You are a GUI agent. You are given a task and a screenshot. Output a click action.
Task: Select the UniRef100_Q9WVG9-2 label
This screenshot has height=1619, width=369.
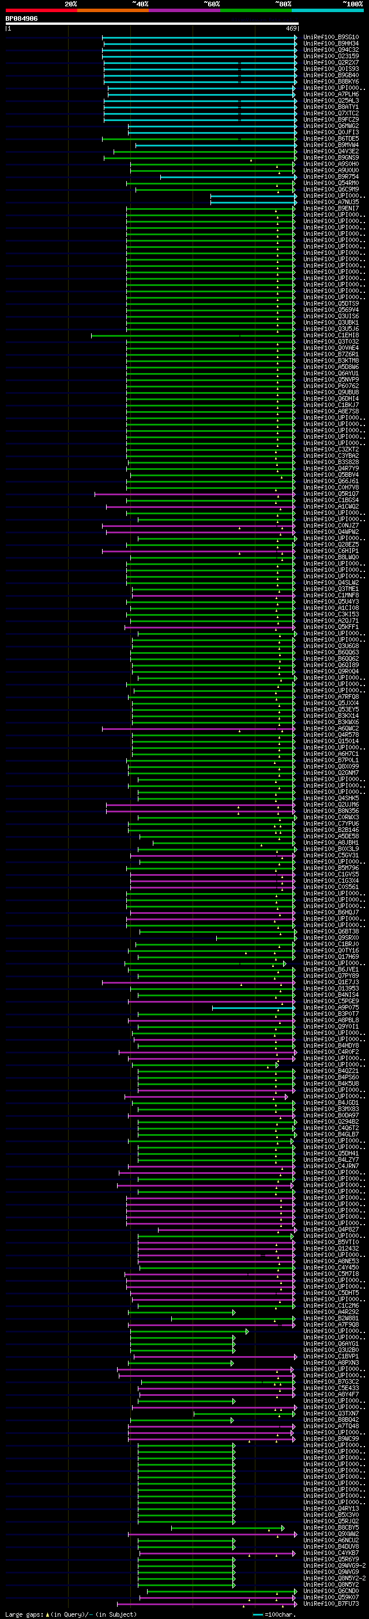(334, 1566)
